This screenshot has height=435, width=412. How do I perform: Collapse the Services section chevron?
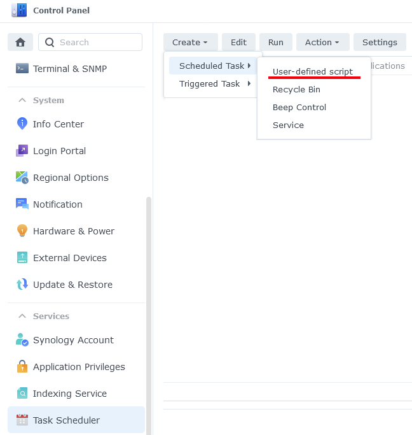tap(22, 317)
